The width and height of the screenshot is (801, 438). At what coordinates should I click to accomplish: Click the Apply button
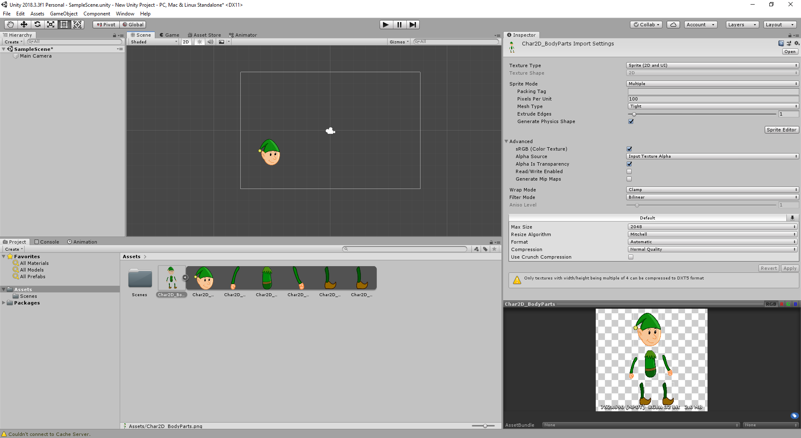(789, 268)
